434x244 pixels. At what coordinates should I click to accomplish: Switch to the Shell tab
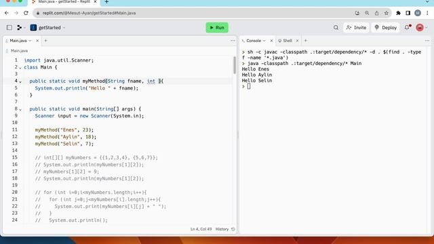(x=288, y=41)
